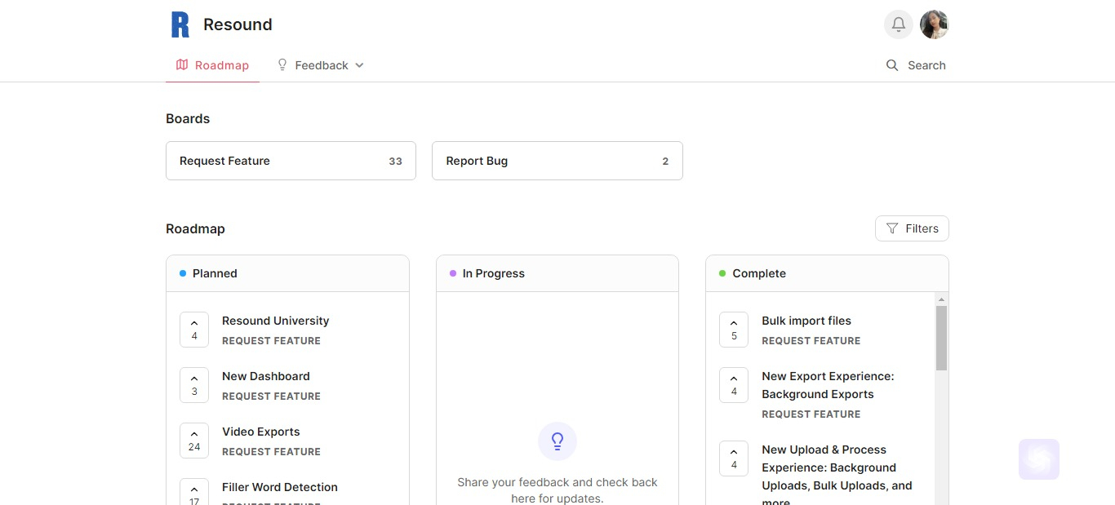Image resolution: width=1115 pixels, height=505 pixels.
Task: Click the Roadmap section heading
Action: [195, 228]
